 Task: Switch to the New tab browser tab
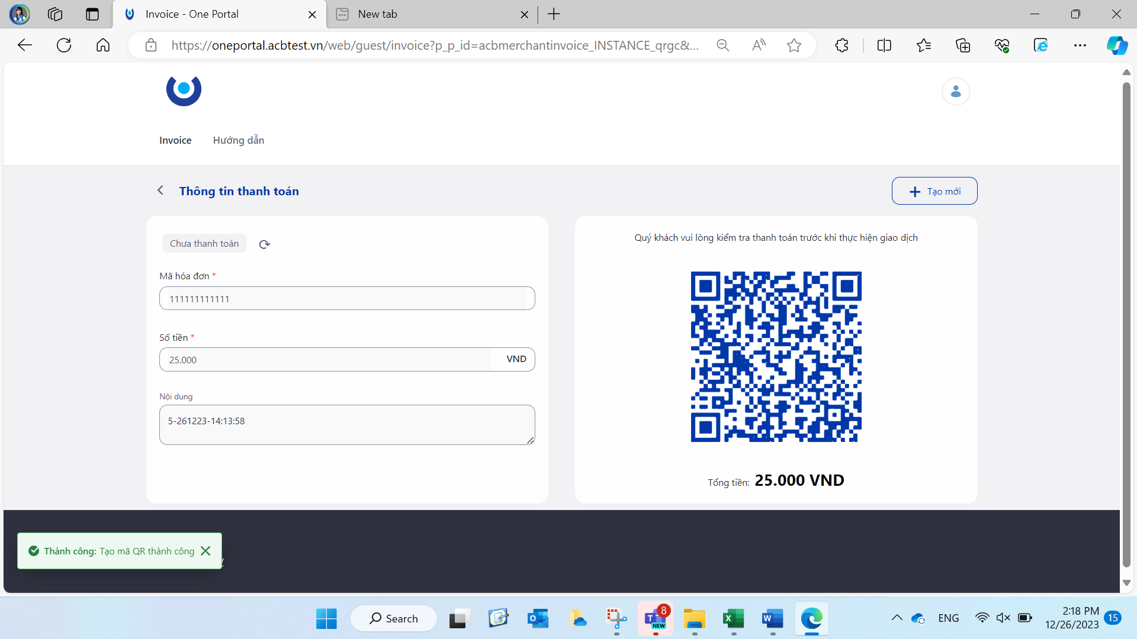point(377,14)
